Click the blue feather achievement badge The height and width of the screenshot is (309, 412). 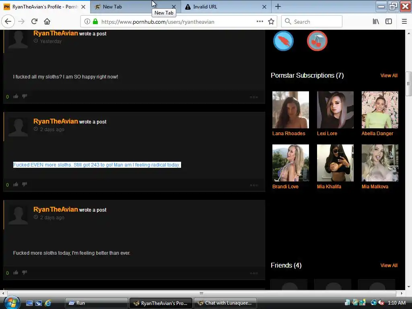pos(283,41)
